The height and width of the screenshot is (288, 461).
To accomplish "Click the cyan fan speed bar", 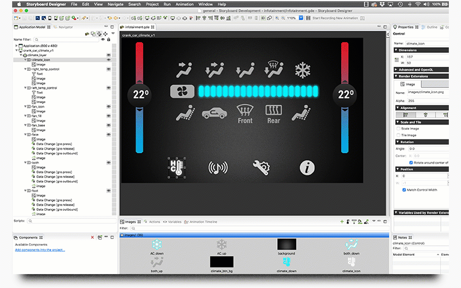I will click(x=258, y=92).
